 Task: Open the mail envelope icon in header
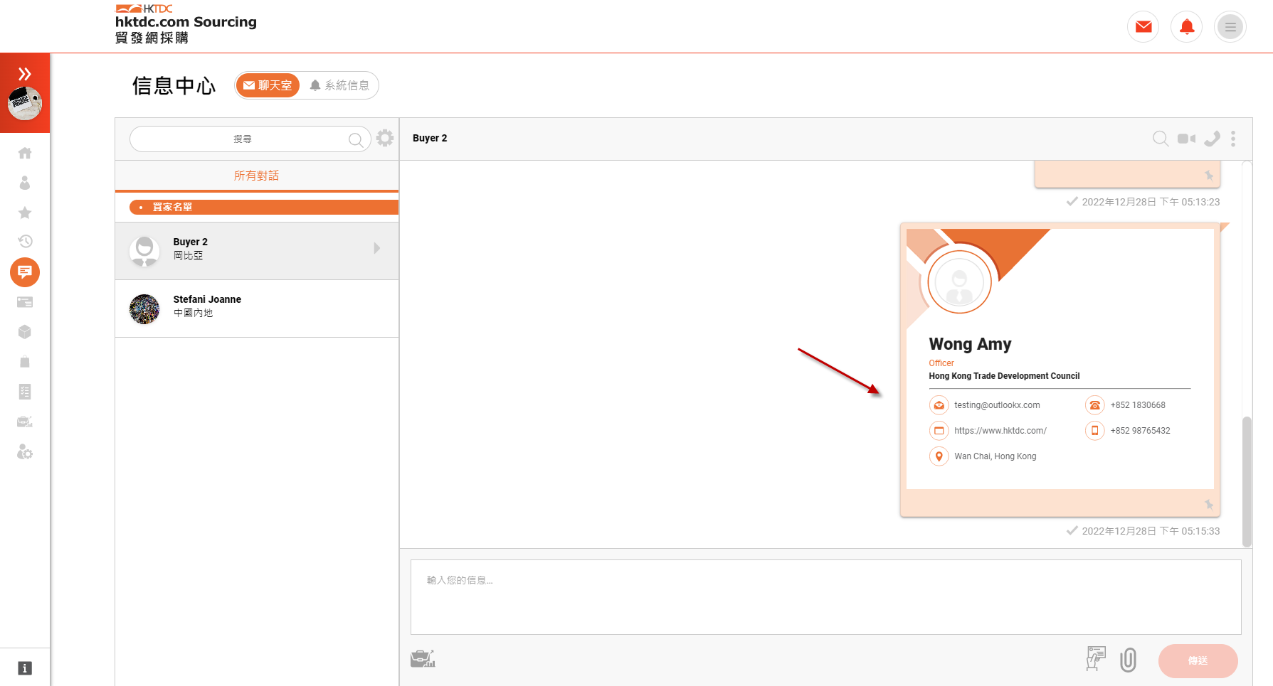coord(1143,27)
